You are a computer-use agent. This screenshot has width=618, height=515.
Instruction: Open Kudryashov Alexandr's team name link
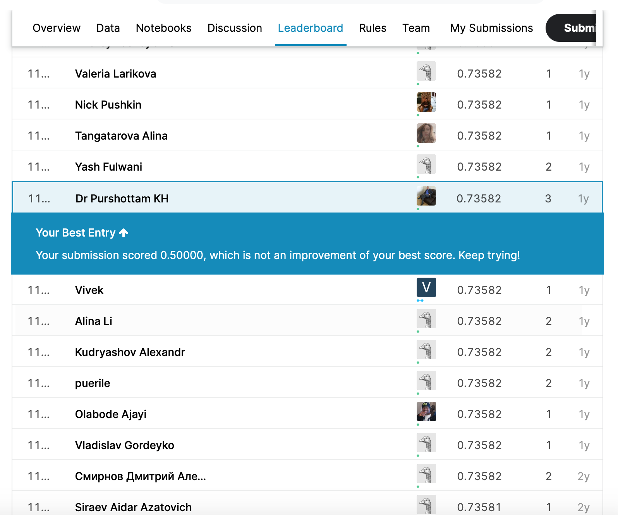coord(130,352)
